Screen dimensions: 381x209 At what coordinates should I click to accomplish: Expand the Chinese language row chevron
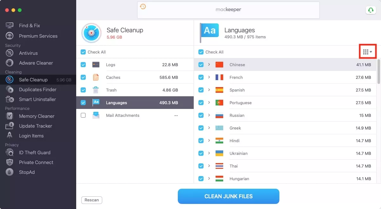209,65
